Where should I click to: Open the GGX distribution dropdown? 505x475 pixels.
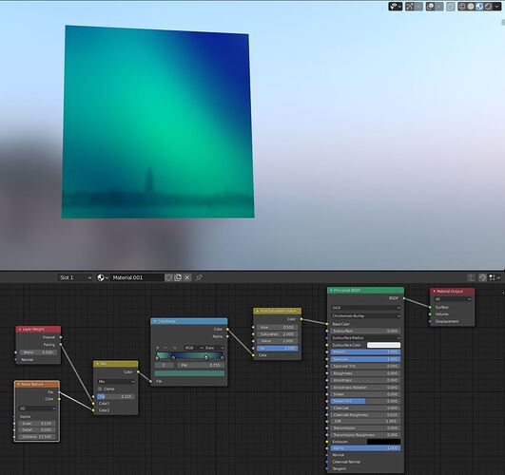(366, 308)
